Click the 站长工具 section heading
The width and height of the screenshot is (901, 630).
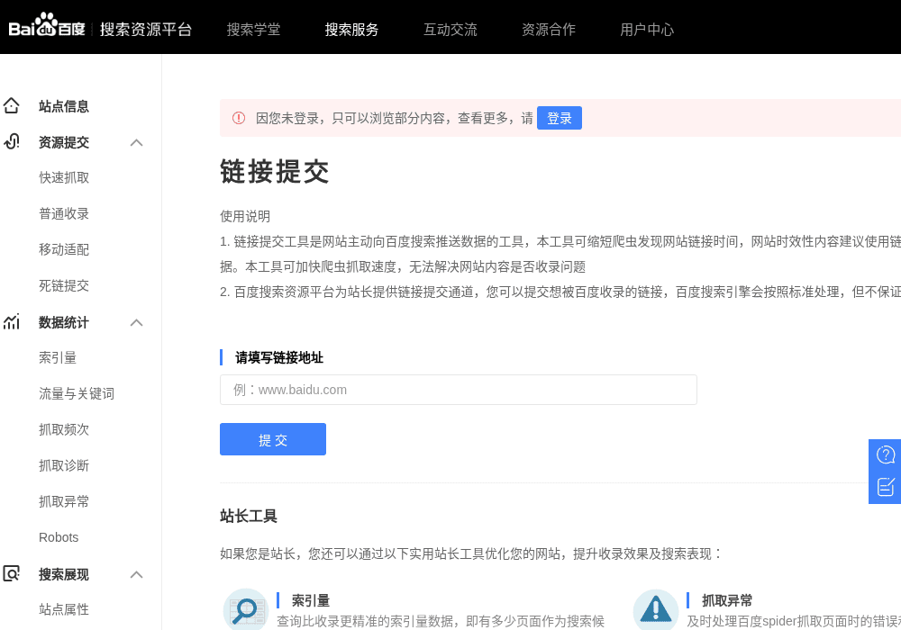point(249,516)
